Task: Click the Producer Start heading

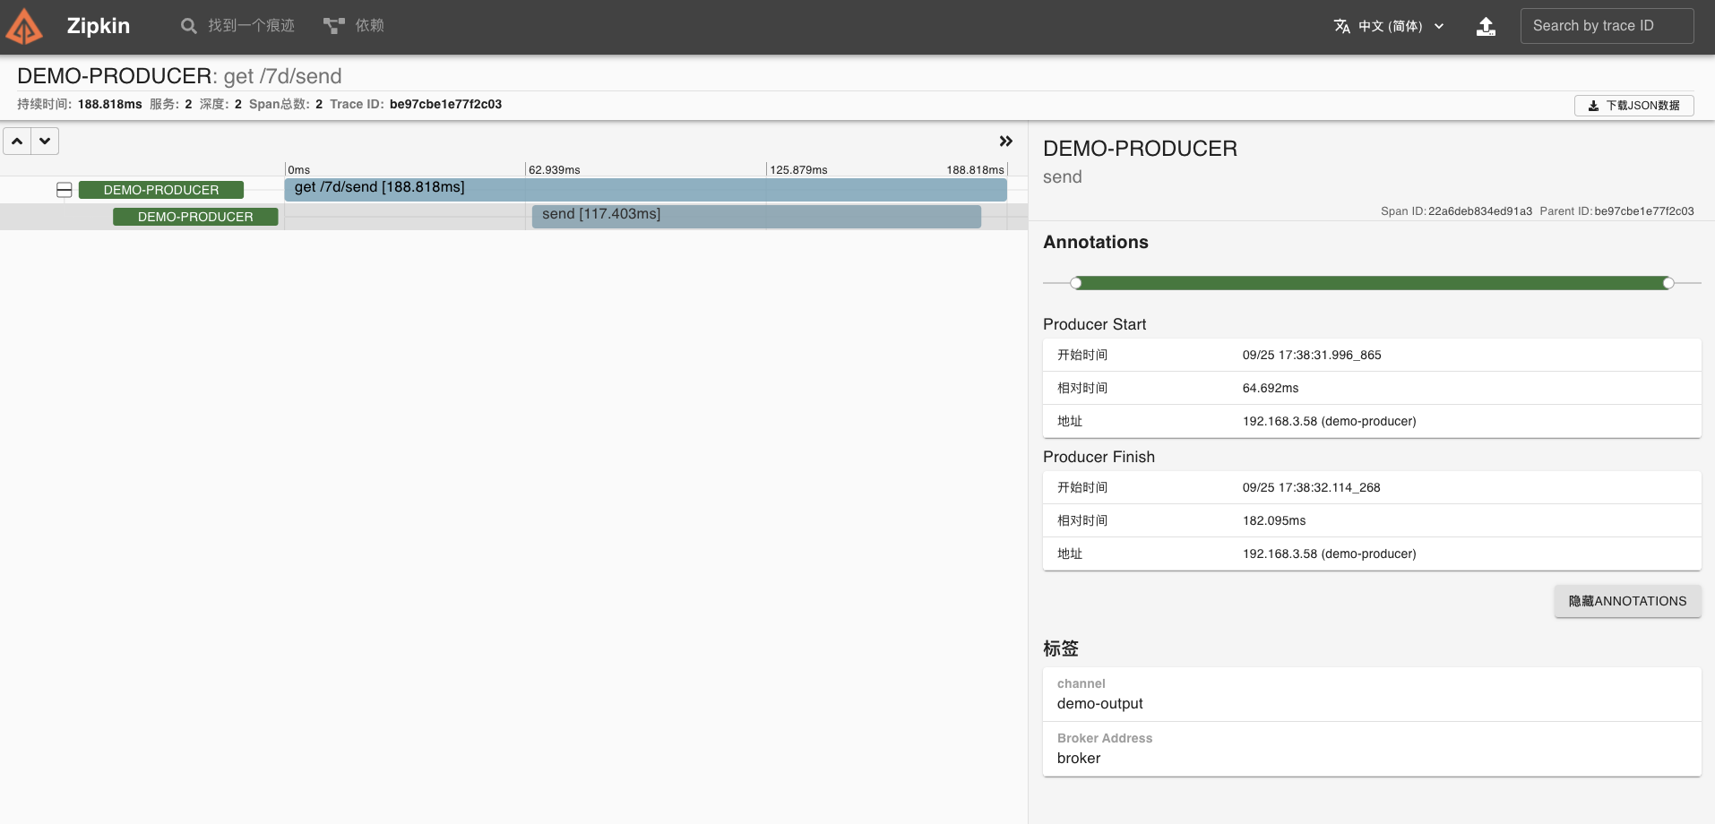Action: click(x=1094, y=324)
